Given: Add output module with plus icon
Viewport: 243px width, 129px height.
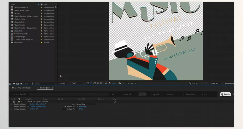Looking at the screenshot, I should point(63,109).
